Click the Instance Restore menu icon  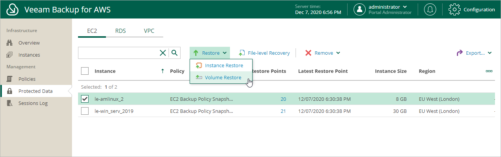[199, 65]
